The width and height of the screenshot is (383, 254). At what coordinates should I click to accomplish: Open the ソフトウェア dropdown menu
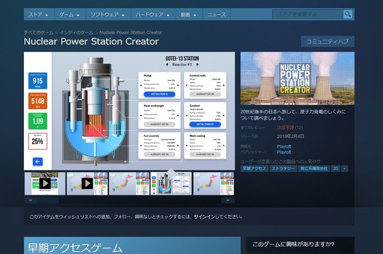pyautogui.click(x=108, y=14)
